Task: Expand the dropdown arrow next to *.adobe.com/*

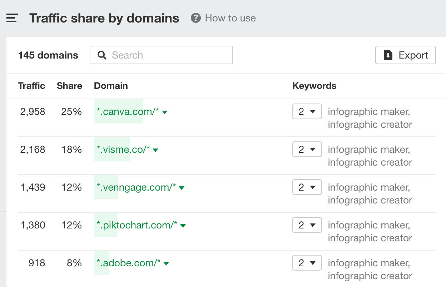Action: click(166, 263)
